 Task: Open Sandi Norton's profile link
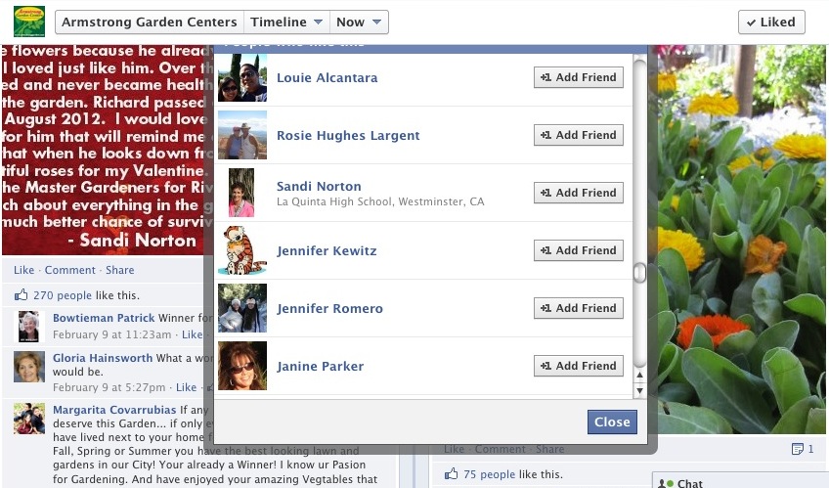point(319,186)
